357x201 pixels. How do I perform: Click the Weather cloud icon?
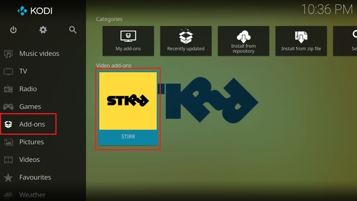[8, 195]
